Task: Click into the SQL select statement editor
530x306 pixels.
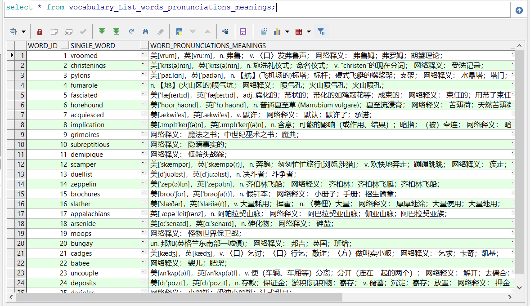Action: coord(257,9)
